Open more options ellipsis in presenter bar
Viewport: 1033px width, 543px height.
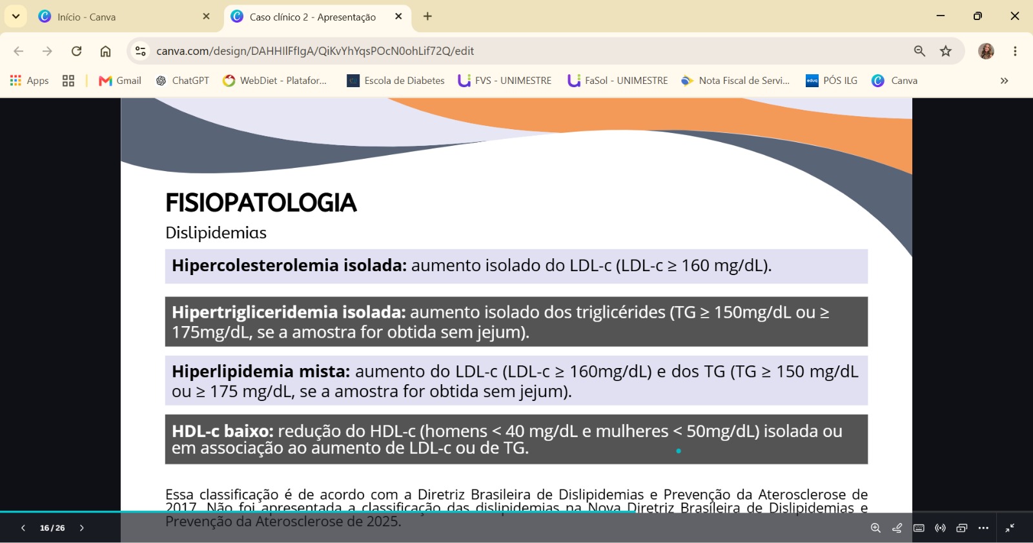(983, 528)
